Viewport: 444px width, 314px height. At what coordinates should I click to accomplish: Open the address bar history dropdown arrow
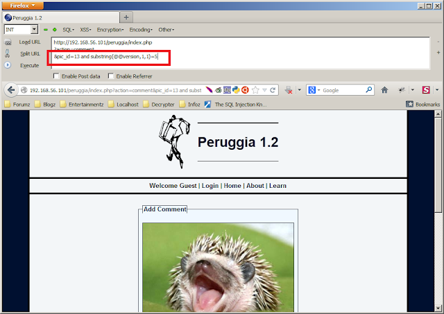[264, 90]
